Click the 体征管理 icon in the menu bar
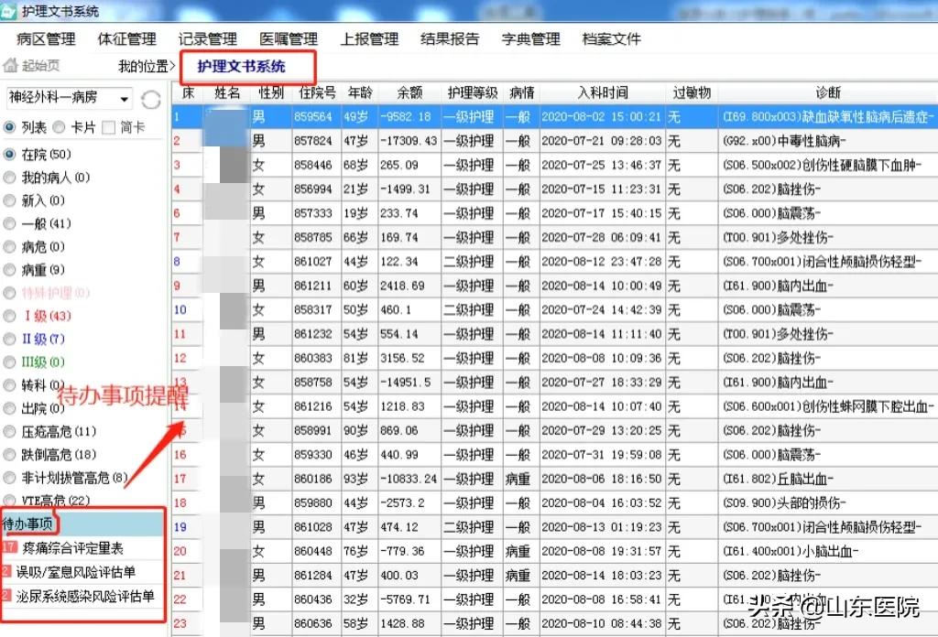 [x=126, y=39]
